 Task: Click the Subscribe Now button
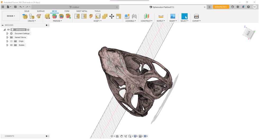click(221, 7)
